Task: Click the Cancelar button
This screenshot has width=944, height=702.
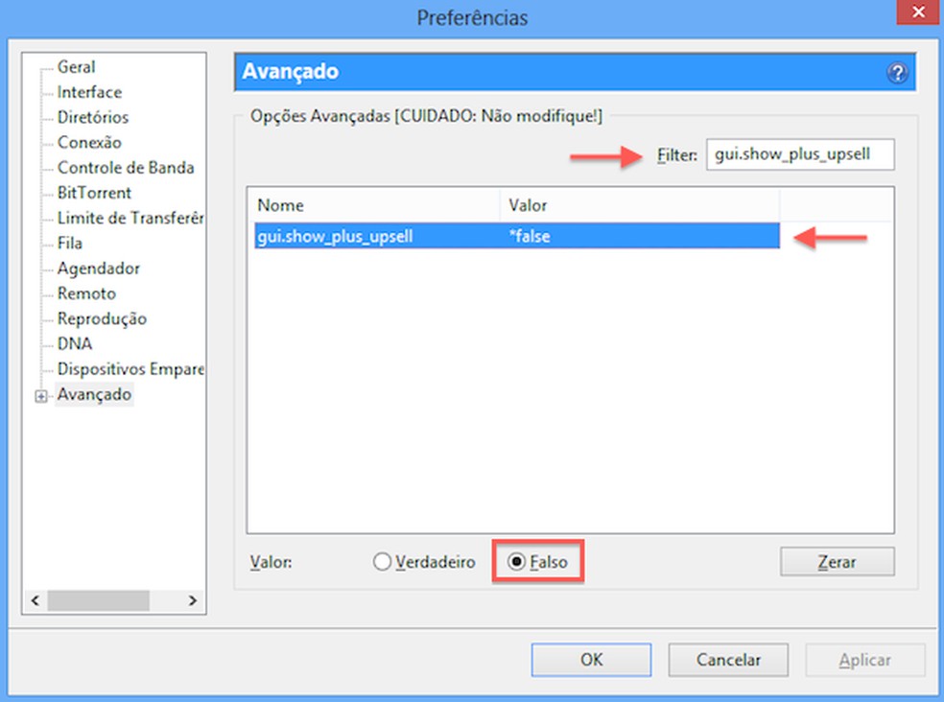Action: 728,660
